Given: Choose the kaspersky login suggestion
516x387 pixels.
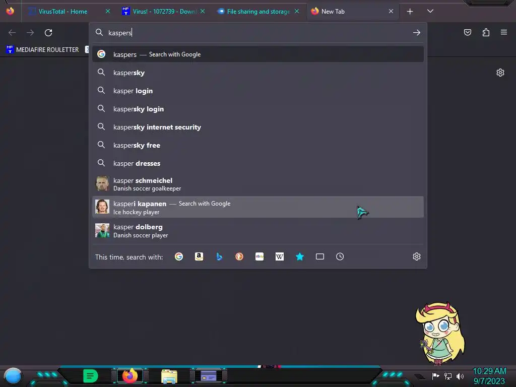Looking at the screenshot, I should 258,109.
